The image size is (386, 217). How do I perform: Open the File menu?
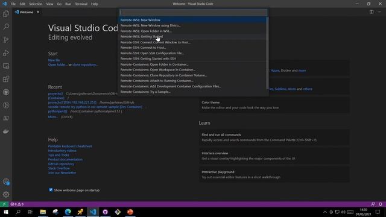[13, 4]
